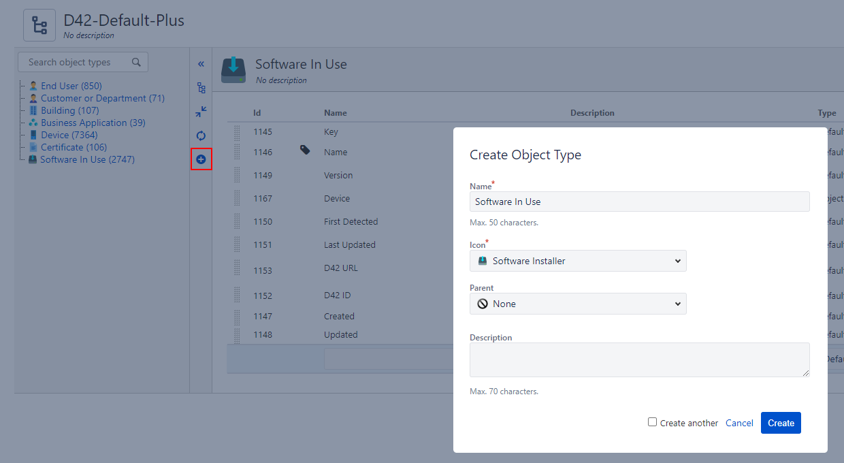This screenshot has width=844, height=463.
Task: Select Certificate (106) object type
Action: coord(74,147)
